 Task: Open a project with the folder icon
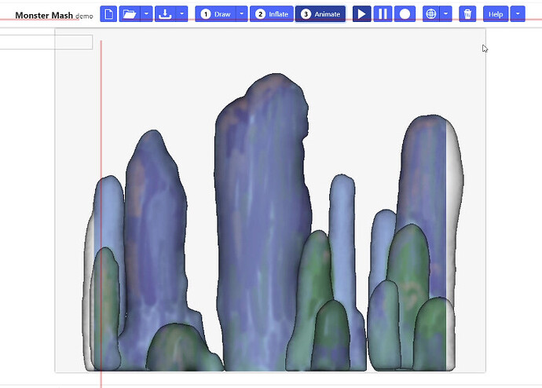(x=130, y=14)
